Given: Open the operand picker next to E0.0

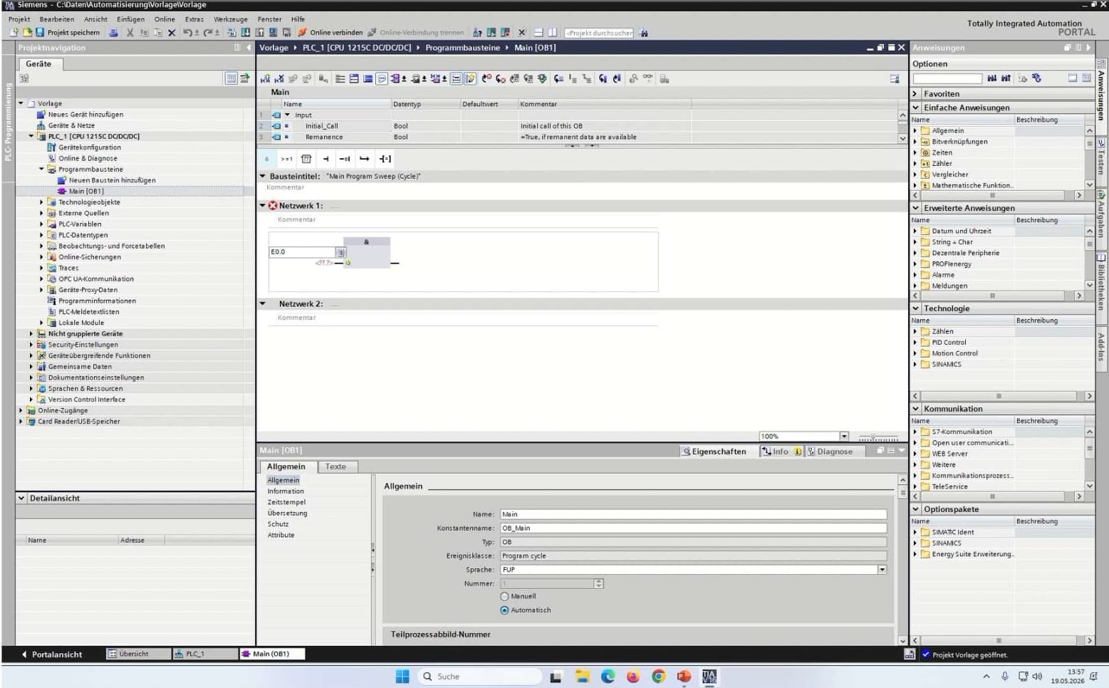Looking at the screenshot, I should tap(340, 252).
